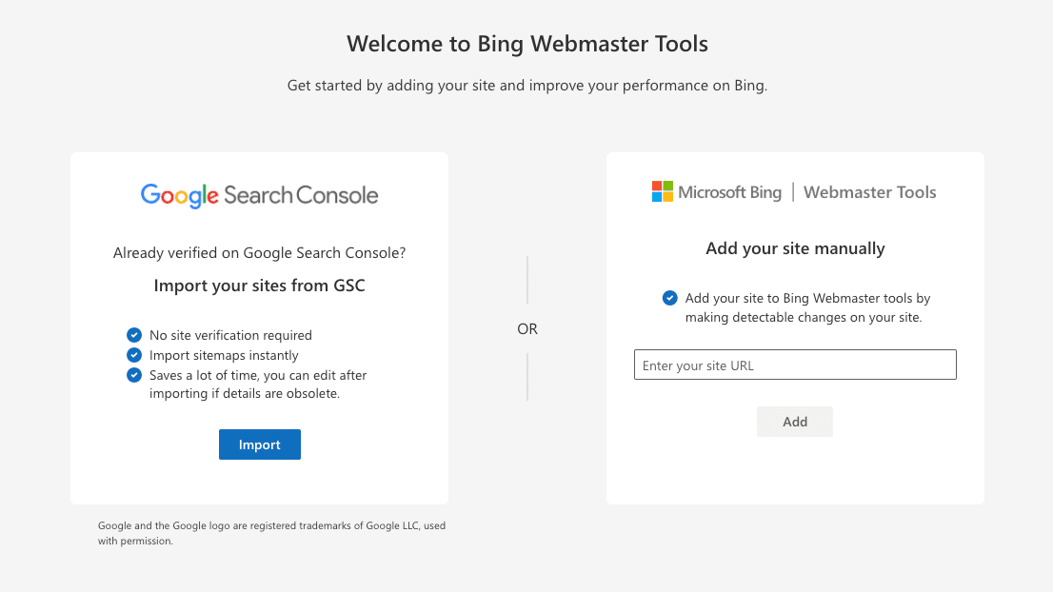Click the Microsoft Bing four-square logo
Image resolution: width=1053 pixels, height=592 pixels.
click(x=660, y=190)
